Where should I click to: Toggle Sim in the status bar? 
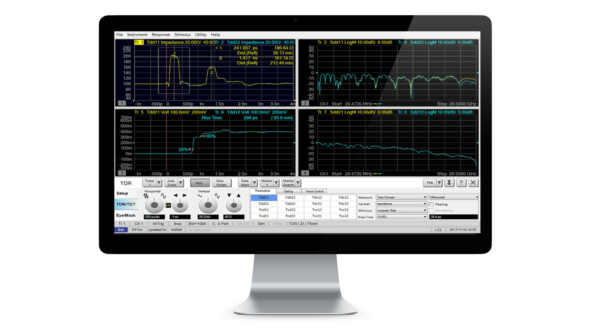click(x=261, y=224)
